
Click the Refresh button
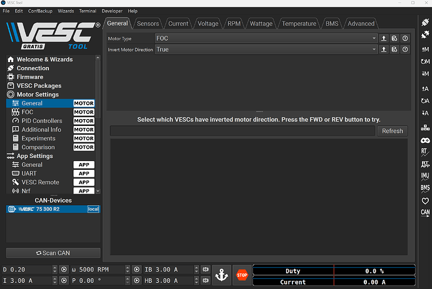click(x=392, y=131)
